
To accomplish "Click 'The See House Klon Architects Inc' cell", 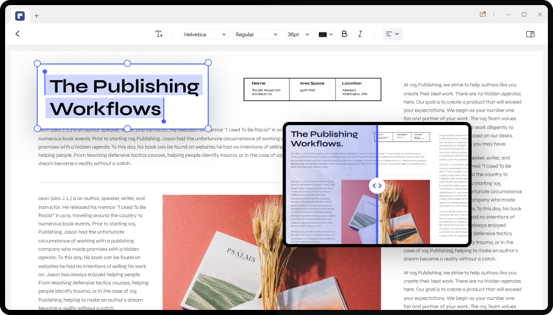I will tap(266, 92).
